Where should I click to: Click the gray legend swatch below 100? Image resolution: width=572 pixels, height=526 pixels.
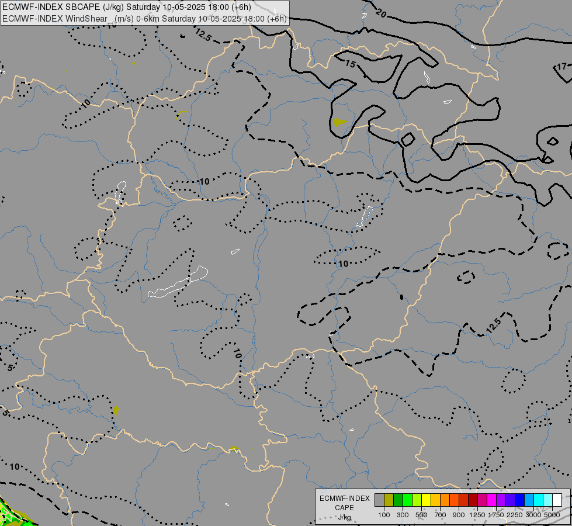pyautogui.click(x=379, y=500)
